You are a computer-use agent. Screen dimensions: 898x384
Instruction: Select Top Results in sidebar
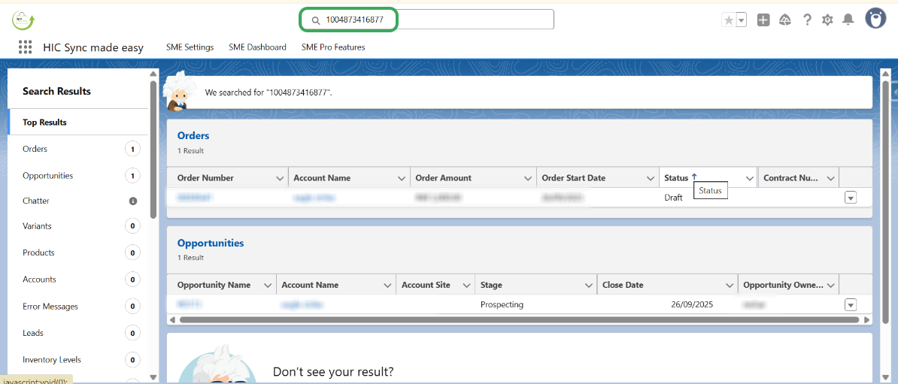click(78, 122)
